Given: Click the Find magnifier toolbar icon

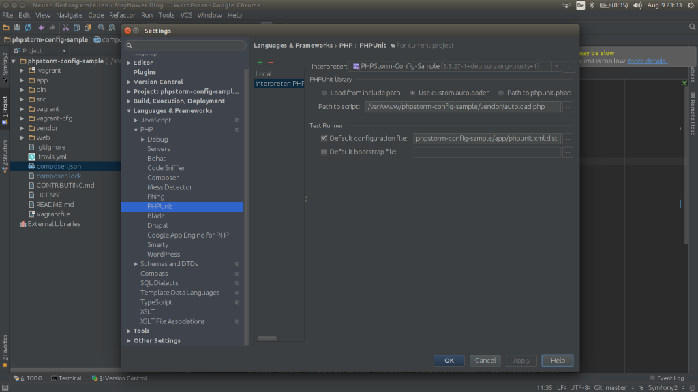Looking at the screenshot, I should coord(102,27).
